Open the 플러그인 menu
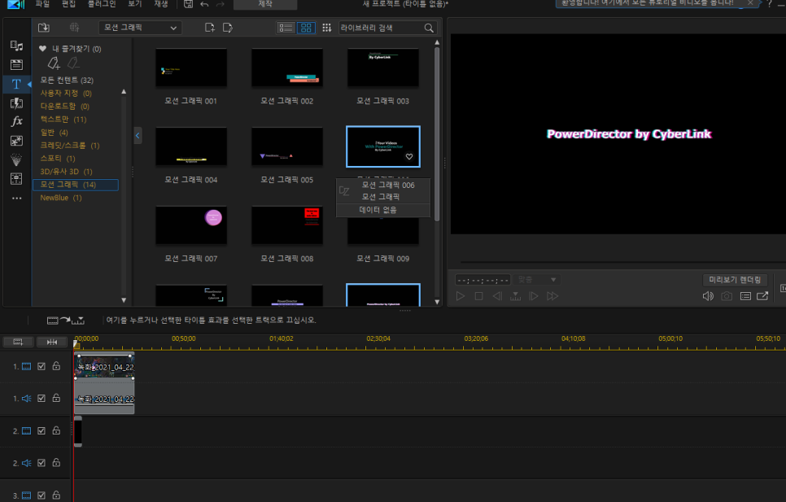Image resolution: width=786 pixels, height=502 pixels. tap(102, 3)
